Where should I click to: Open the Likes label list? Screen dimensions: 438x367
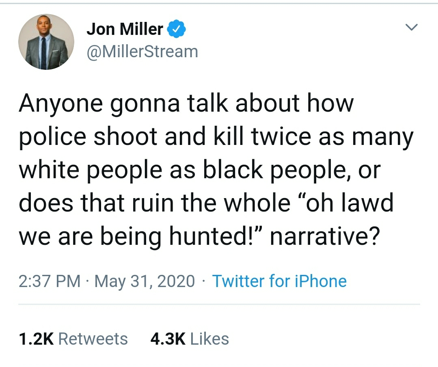click(x=209, y=339)
